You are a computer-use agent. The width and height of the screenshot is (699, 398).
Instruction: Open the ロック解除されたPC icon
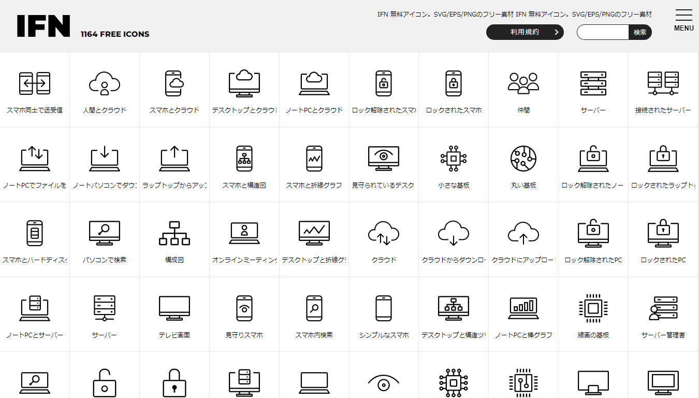(593, 233)
